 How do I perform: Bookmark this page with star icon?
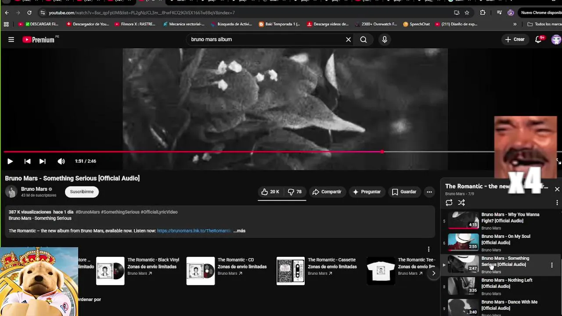tap(467, 13)
